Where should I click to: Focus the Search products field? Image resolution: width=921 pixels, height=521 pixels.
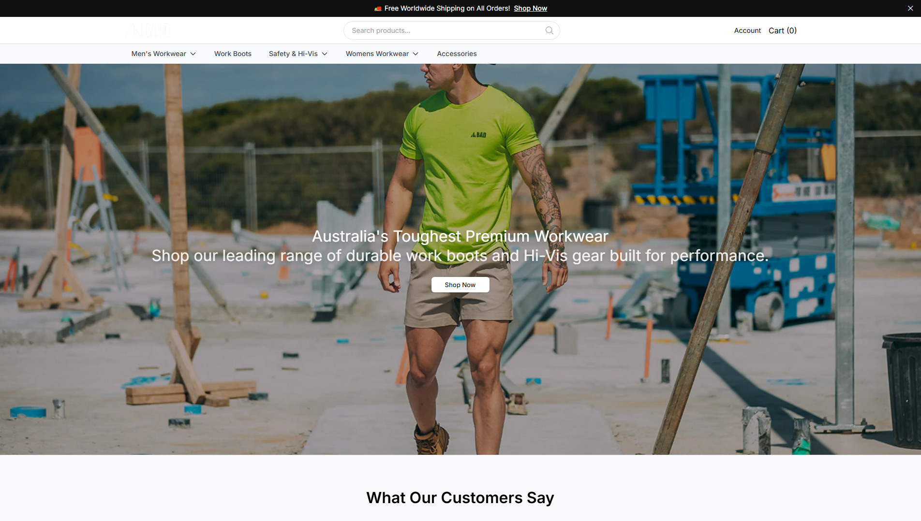pos(451,30)
